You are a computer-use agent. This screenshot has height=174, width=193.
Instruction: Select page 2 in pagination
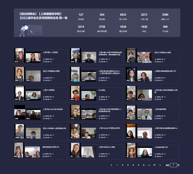(122, 165)
